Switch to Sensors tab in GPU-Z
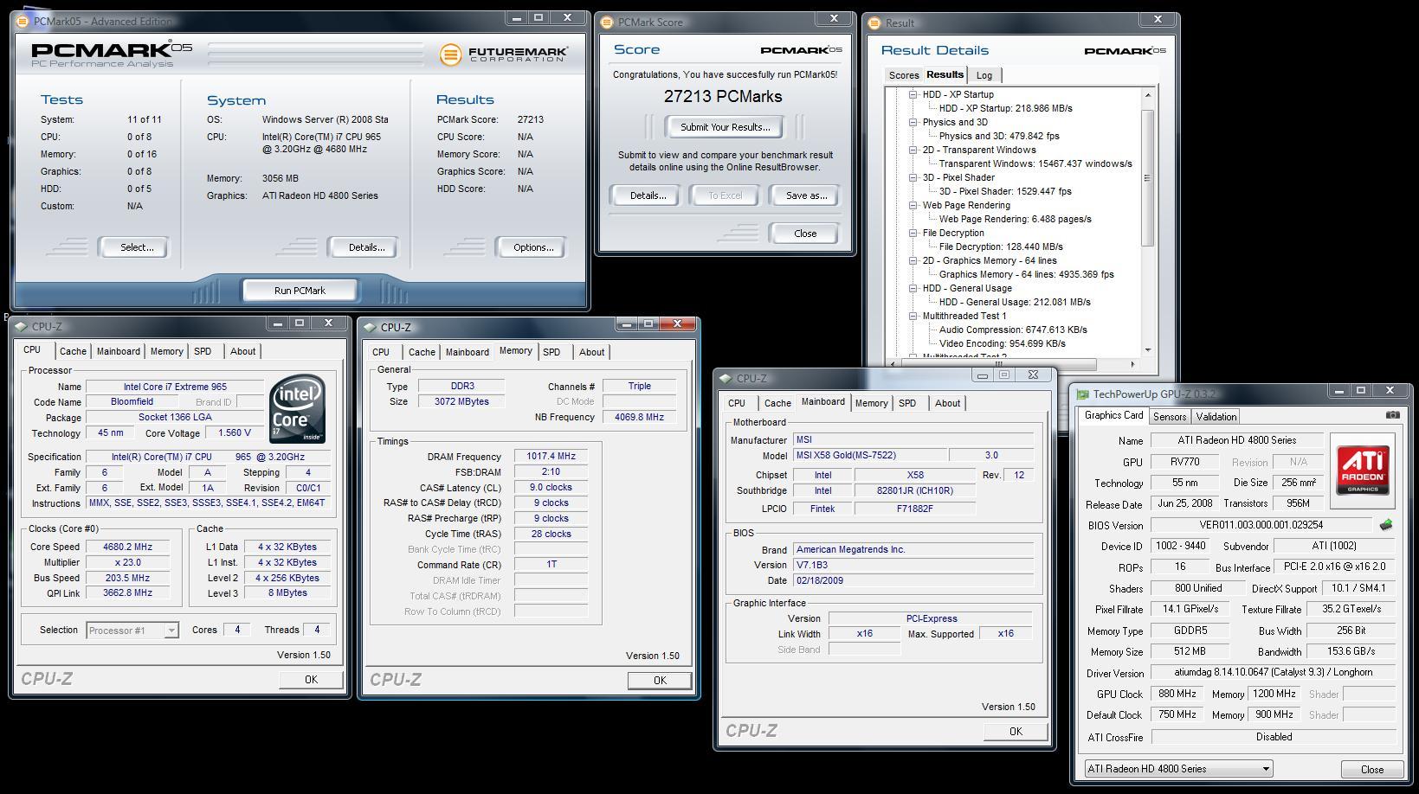The height and width of the screenshot is (794, 1419). 1170,417
